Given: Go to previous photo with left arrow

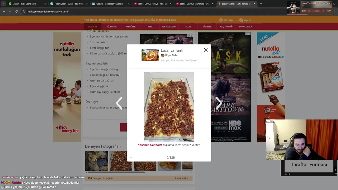Looking at the screenshot, I should (119, 103).
